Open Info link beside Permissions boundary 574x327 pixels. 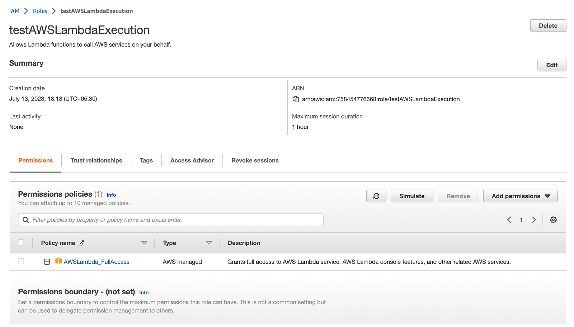(x=144, y=293)
